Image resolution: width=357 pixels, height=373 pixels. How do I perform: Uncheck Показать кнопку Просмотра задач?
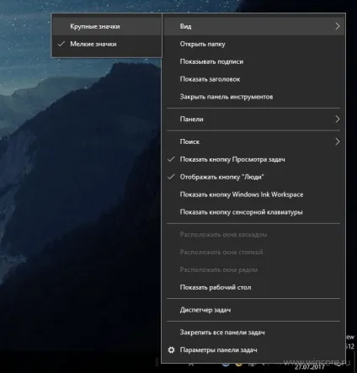[x=253, y=159]
